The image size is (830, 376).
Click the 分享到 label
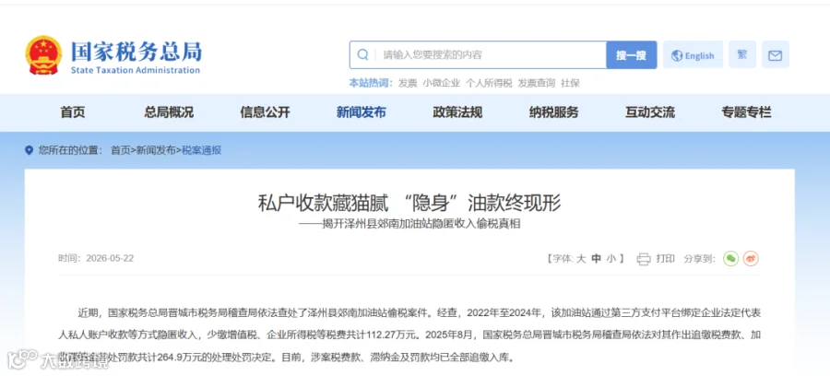coord(699,259)
